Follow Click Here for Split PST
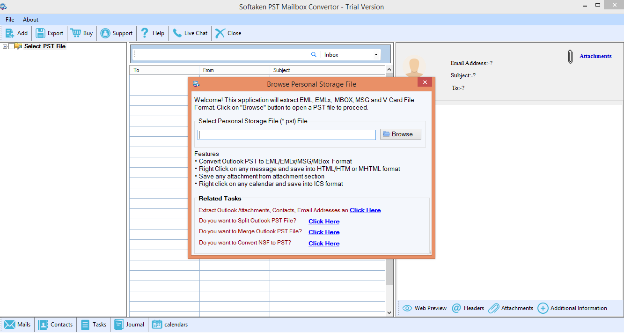The width and height of the screenshot is (624, 333). 324,222
